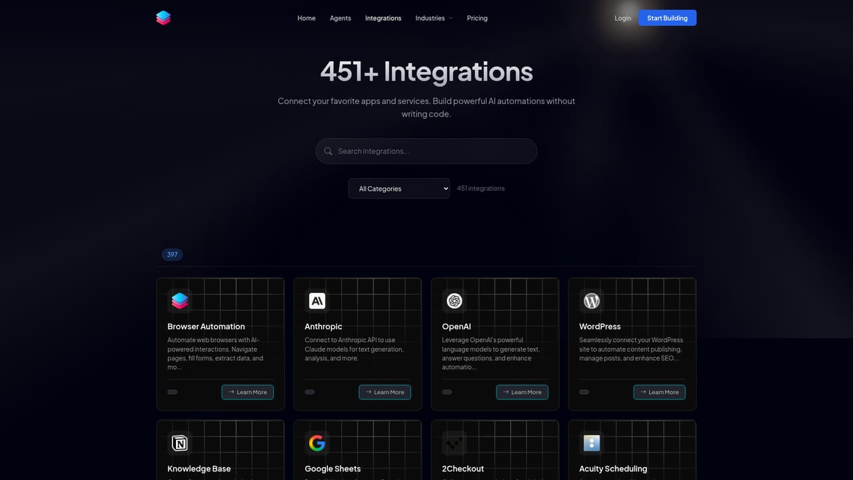The height and width of the screenshot is (480, 853).
Task: Click the "451 integrations" count text
Action: (481, 189)
